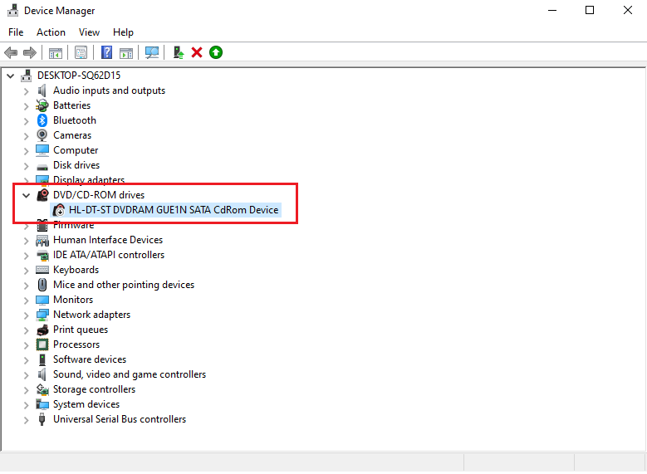The width and height of the screenshot is (647, 474).
Task: Click the Bluetooth category icon
Action: (x=42, y=120)
